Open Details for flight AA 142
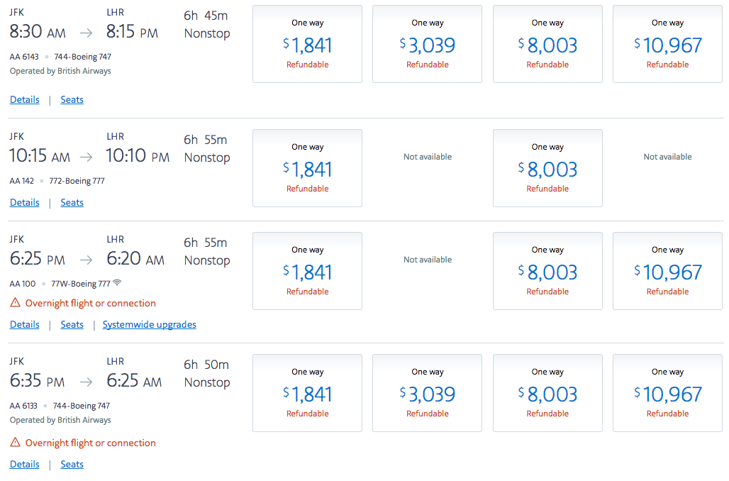Screen dimensions: 729x481 coord(25,202)
